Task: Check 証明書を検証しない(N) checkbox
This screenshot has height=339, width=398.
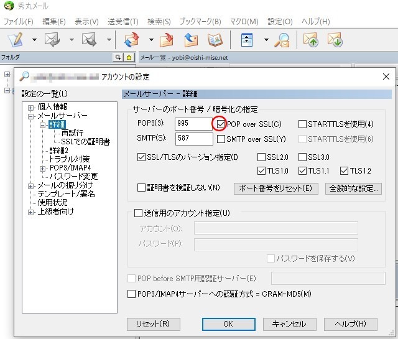Action: (x=141, y=188)
